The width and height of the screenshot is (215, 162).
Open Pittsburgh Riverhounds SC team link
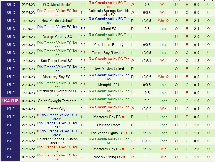[57, 93]
